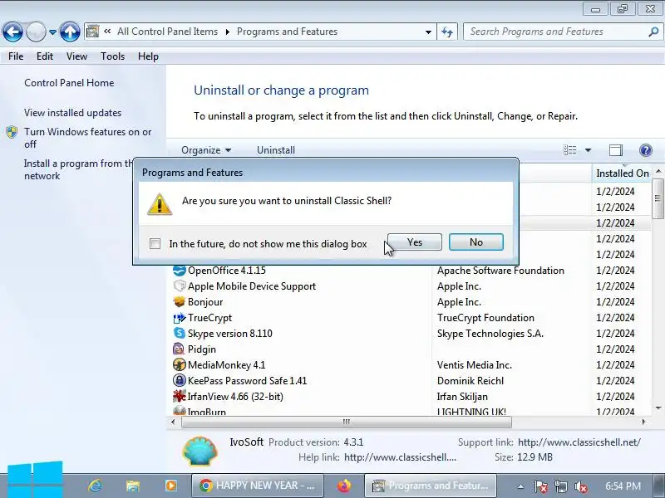This screenshot has height=498, width=665.
Task: Click the IrfanView program icon
Action: [x=179, y=397]
